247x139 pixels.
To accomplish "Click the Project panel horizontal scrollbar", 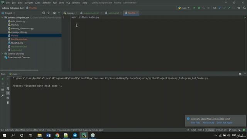I will coord(19,70).
